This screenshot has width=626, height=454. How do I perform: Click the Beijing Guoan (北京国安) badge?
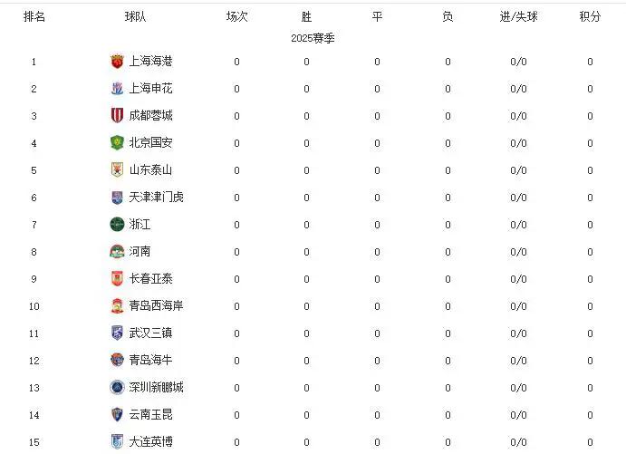pyautogui.click(x=117, y=143)
